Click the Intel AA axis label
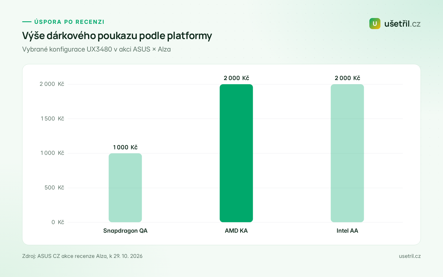443x277 pixels. (x=347, y=231)
